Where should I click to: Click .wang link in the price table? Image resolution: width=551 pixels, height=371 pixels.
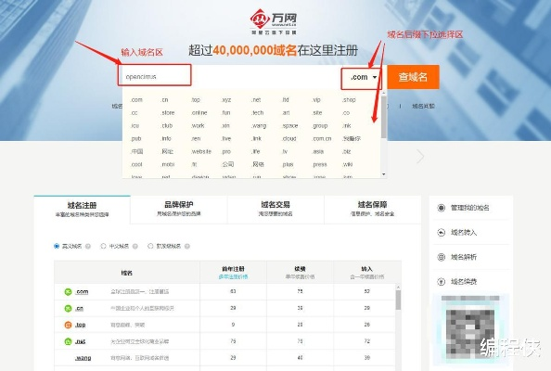83,358
